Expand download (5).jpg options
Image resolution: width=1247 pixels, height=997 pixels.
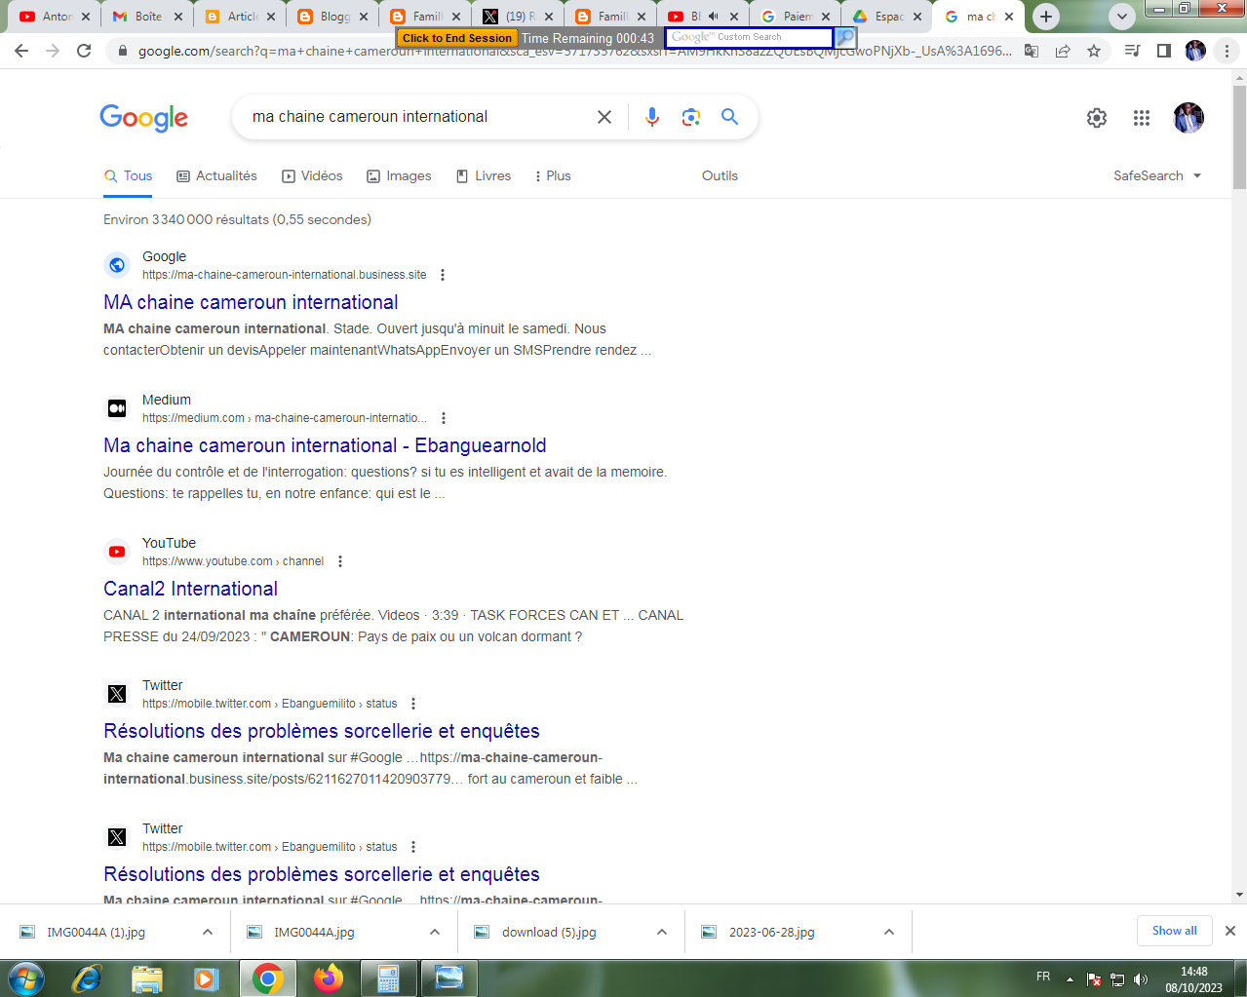[x=662, y=932]
